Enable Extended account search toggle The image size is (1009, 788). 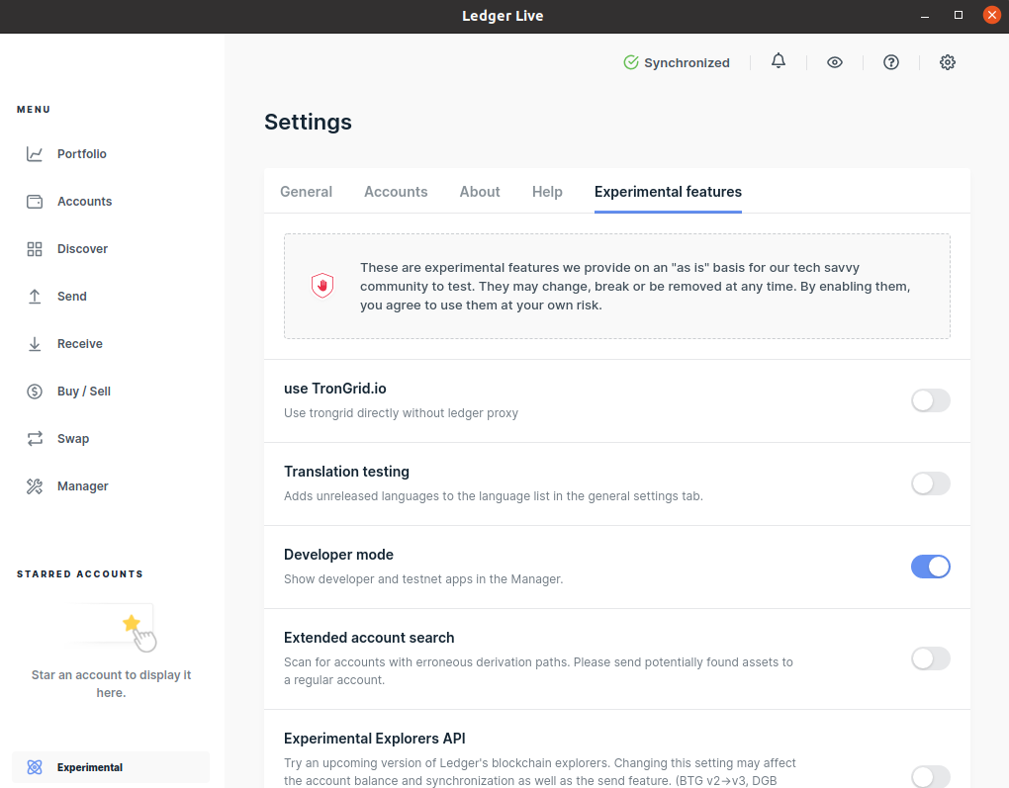click(x=930, y=658)
